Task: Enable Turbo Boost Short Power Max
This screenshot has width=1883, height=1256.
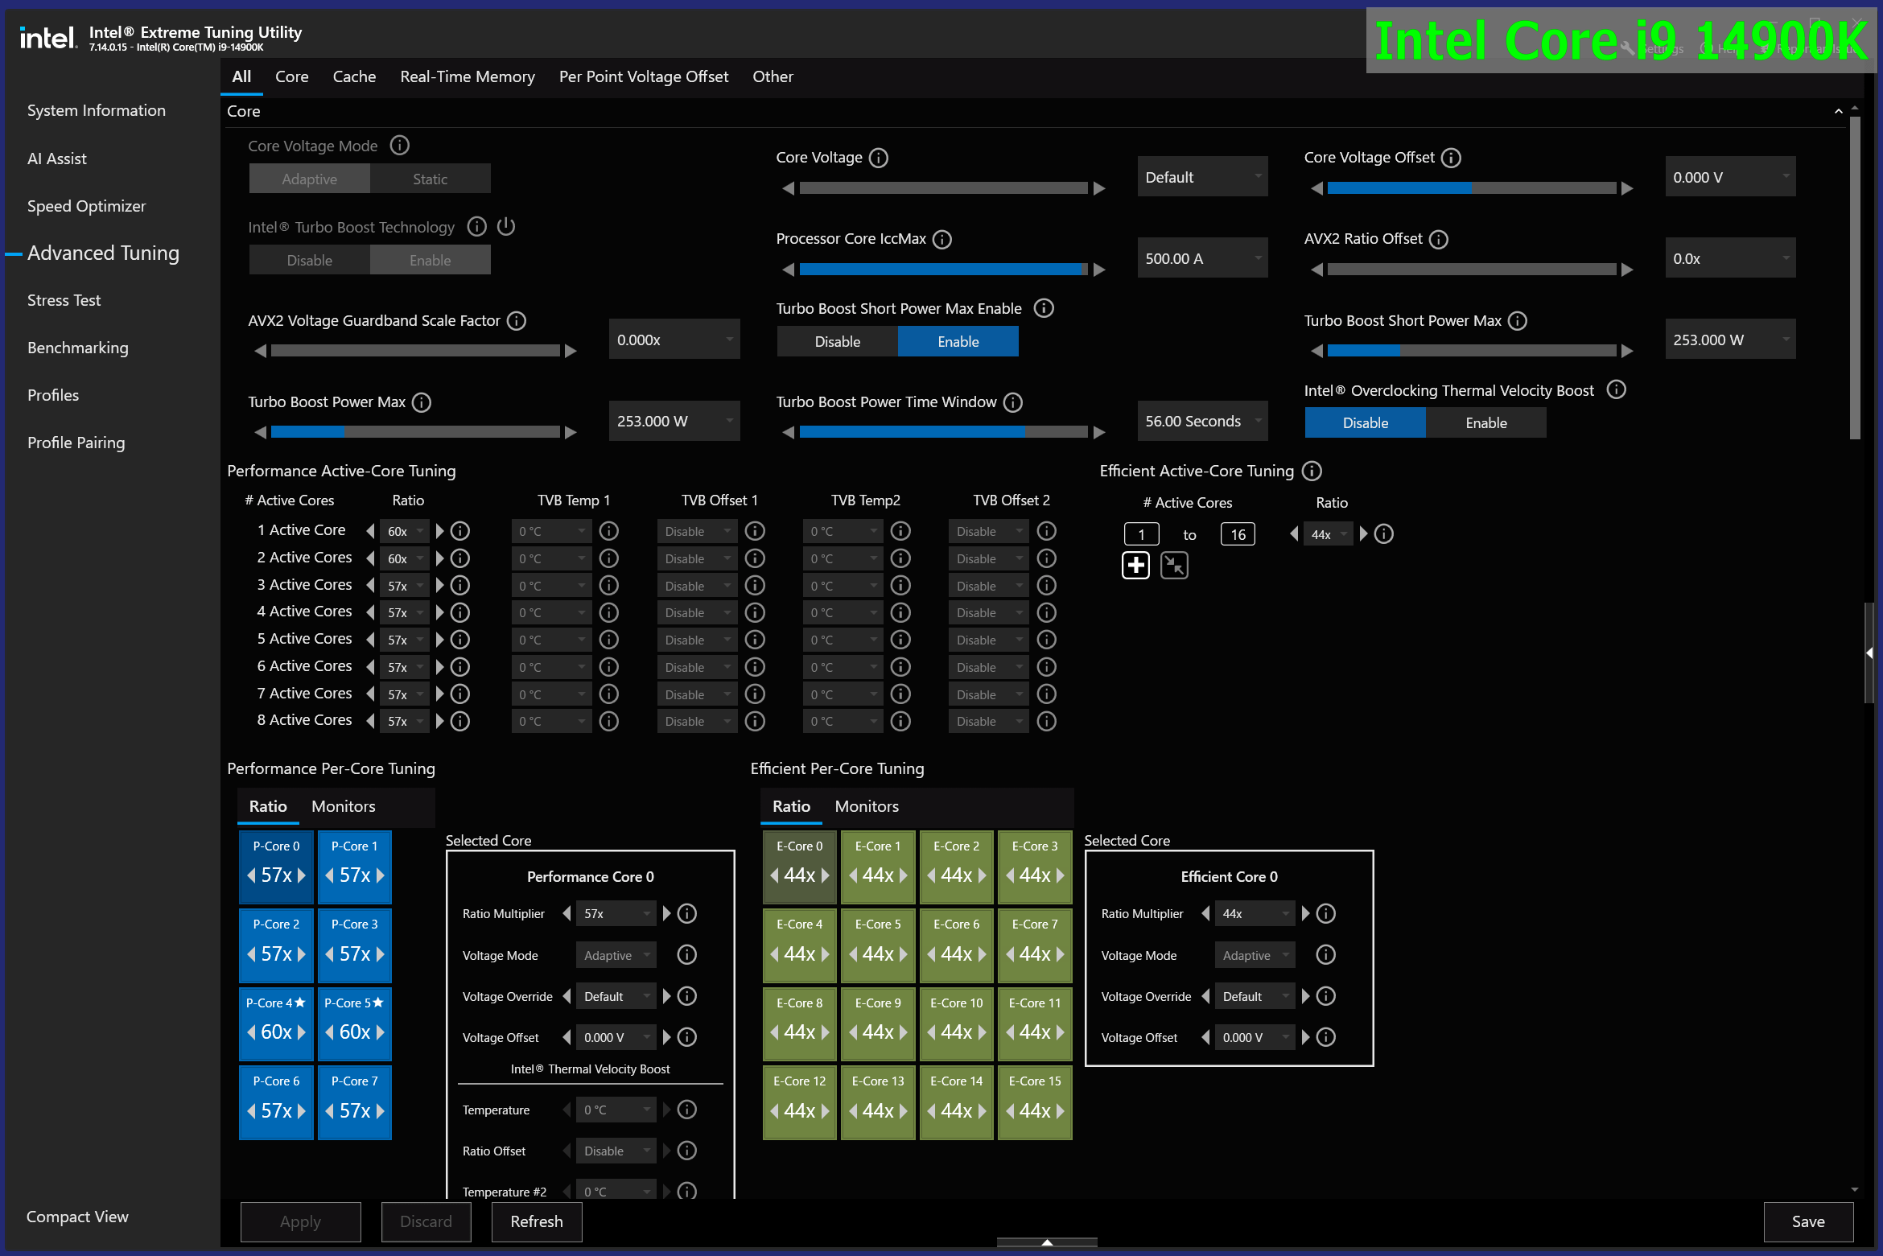Action: pos(958,341)
